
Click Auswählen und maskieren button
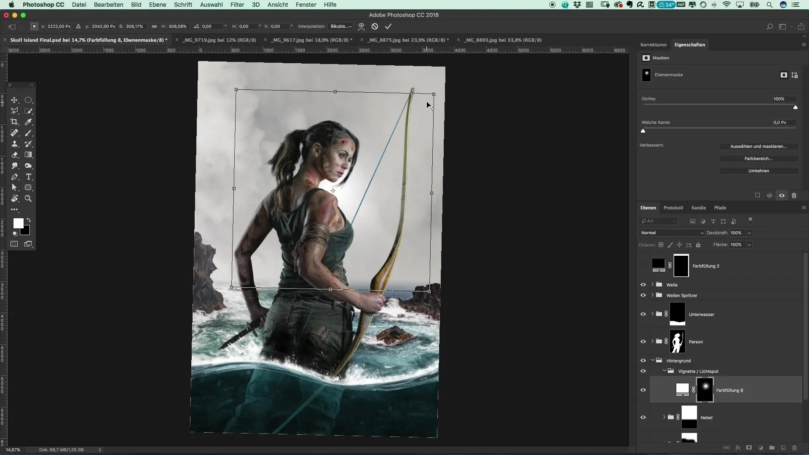(x=758, y=147)
